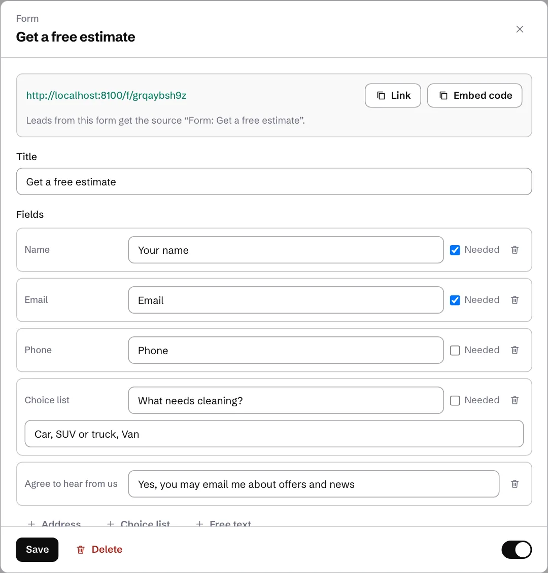Close the form dialog with X

click(x=520, y=29)
